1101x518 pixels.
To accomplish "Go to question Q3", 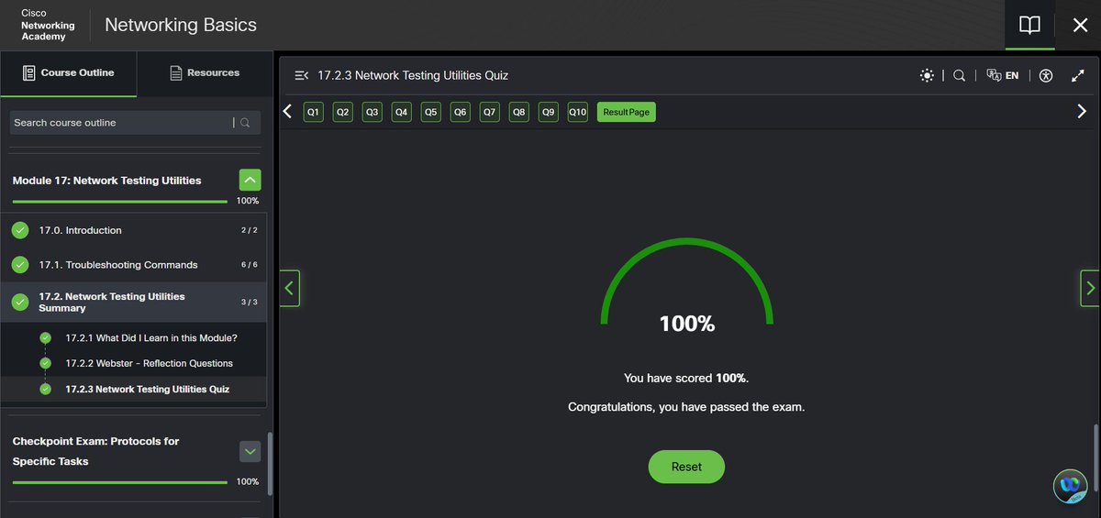I will pyautogui.click(x=372, y=112).
